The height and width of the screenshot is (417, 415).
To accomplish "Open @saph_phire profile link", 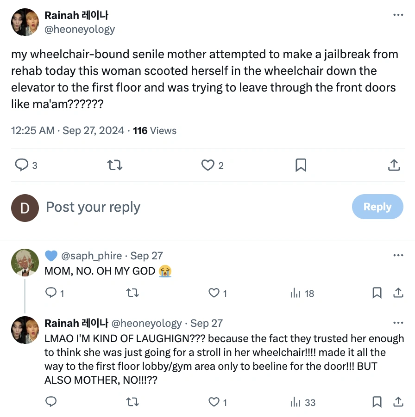I will click(91, 256).
